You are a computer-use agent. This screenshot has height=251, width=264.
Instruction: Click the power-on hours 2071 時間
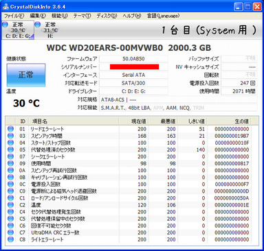click(x=239, y=91)
